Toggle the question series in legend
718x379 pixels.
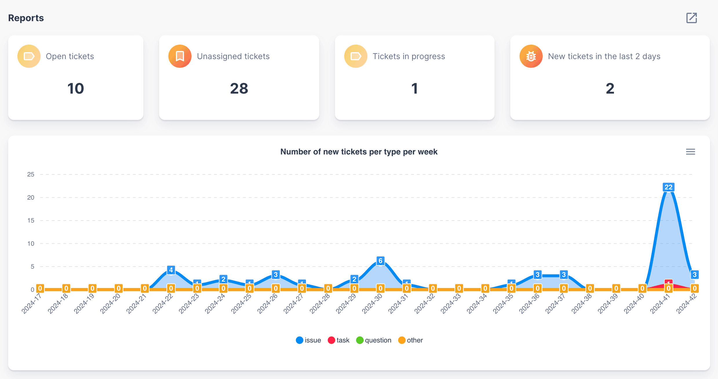[x=378, y=340]
